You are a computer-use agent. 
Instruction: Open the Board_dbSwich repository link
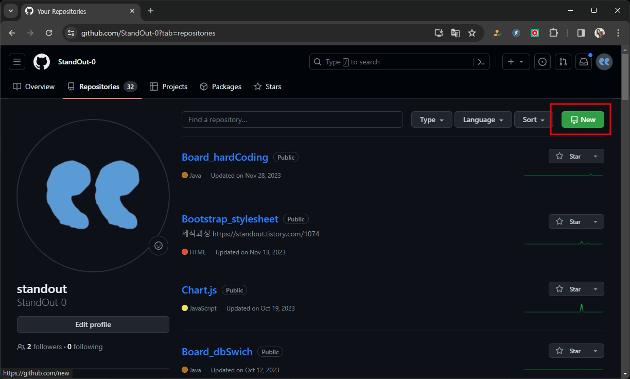(x=217, y=352)
